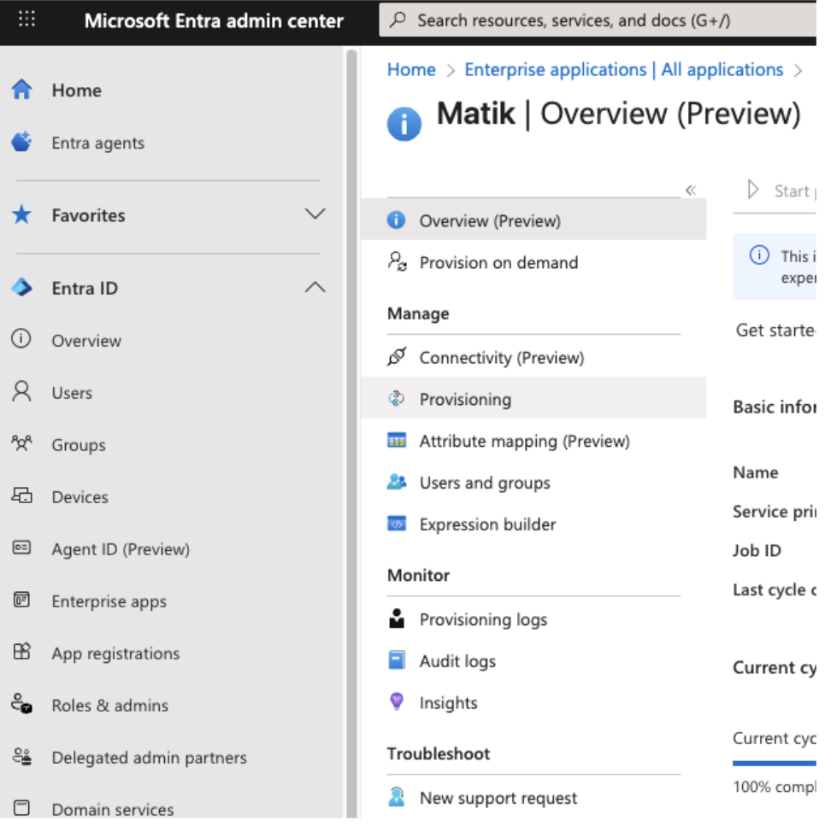The width and height of the screenshot is (831, 832).
Task: Select Provisioning in the Manage menu
Action: (465, 399)
